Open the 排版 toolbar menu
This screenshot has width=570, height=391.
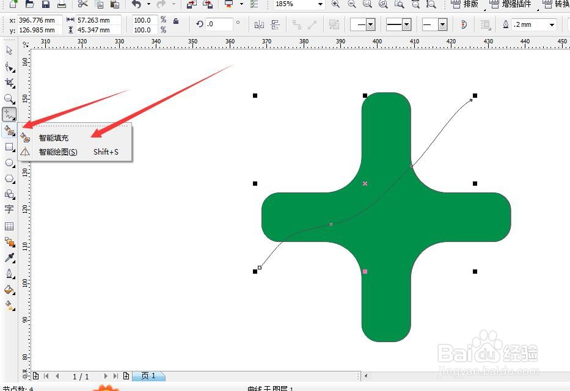(x=466, y=4)
